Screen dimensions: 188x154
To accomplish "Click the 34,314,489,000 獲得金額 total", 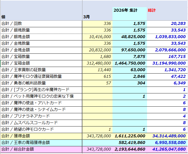I will (169, 136).
